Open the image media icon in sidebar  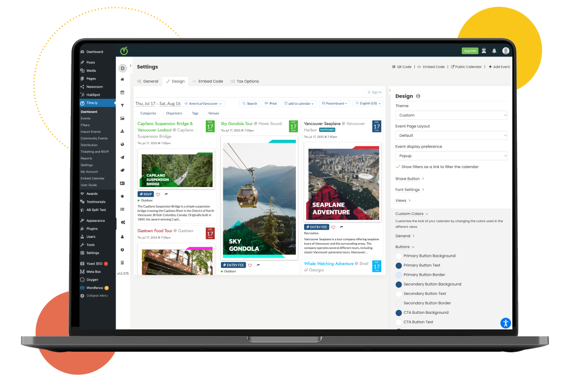point(122,118)
